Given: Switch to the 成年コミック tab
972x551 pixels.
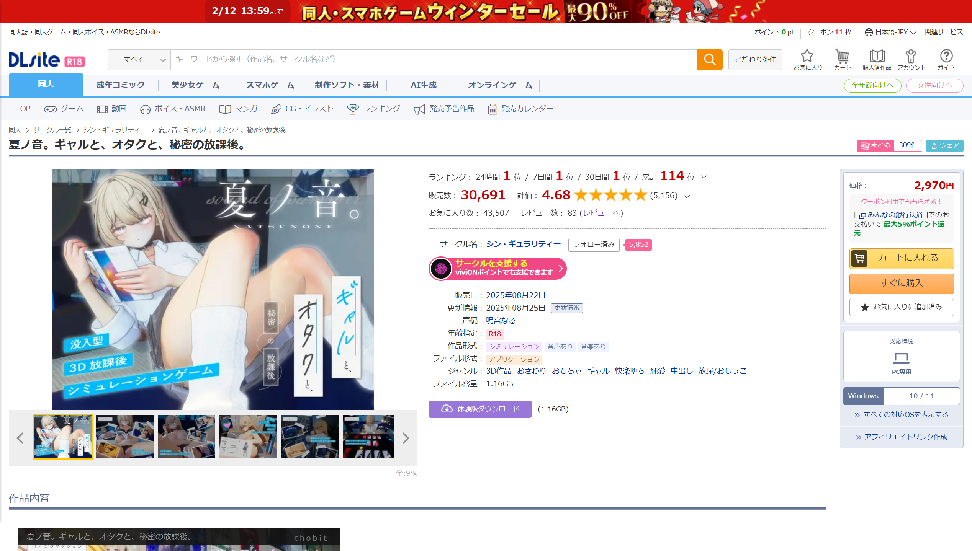Looking at the screenshot, I should tap(120, 85).
